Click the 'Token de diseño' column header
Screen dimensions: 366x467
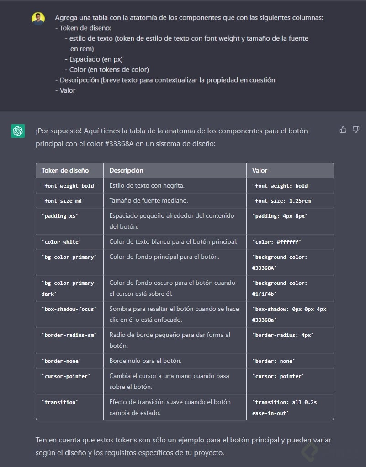pyautogui.click(x=69, y=170)
